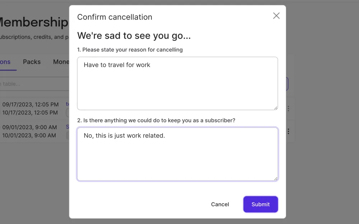This screenshot has width=359, height=224.
Task: Click the "Confirm cancellation" dialog title
Action: point(115,17)
